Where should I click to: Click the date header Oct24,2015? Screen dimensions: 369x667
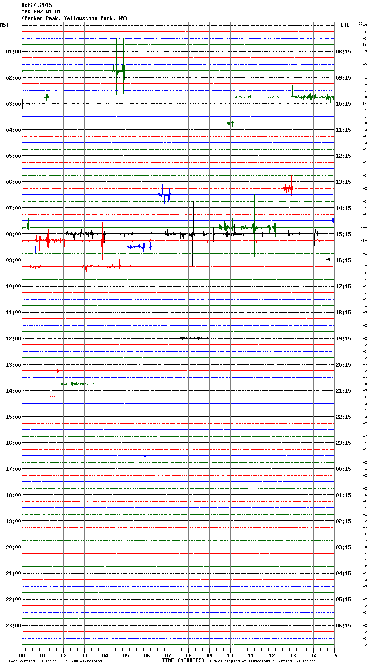click(x=36, y=5)
